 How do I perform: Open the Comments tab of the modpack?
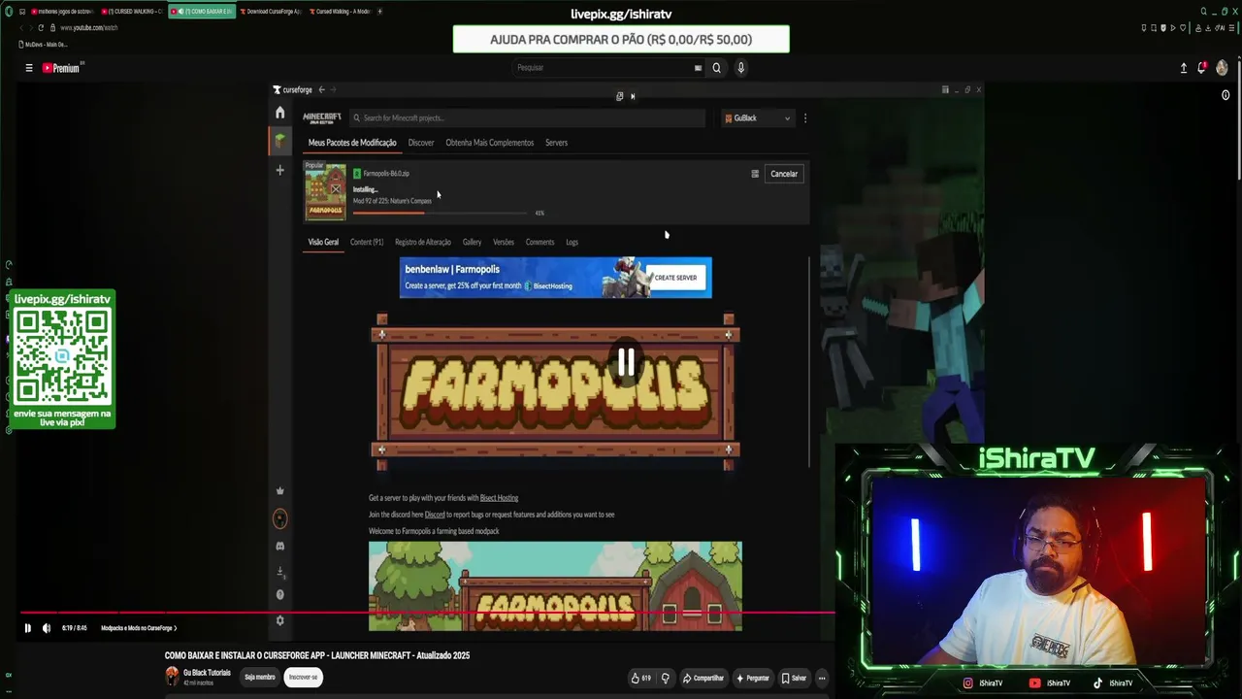click(x=539, y=242)
